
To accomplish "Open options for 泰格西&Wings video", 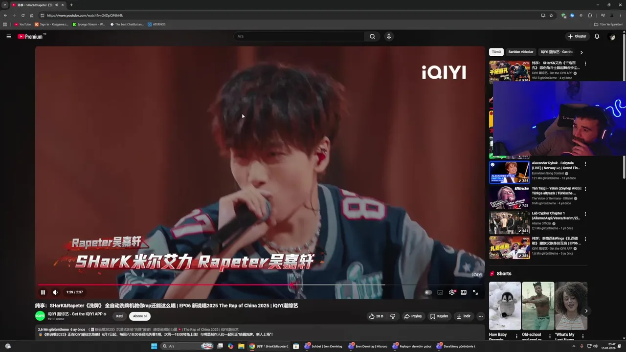I will pyautogui.click(x=585, y=240).
